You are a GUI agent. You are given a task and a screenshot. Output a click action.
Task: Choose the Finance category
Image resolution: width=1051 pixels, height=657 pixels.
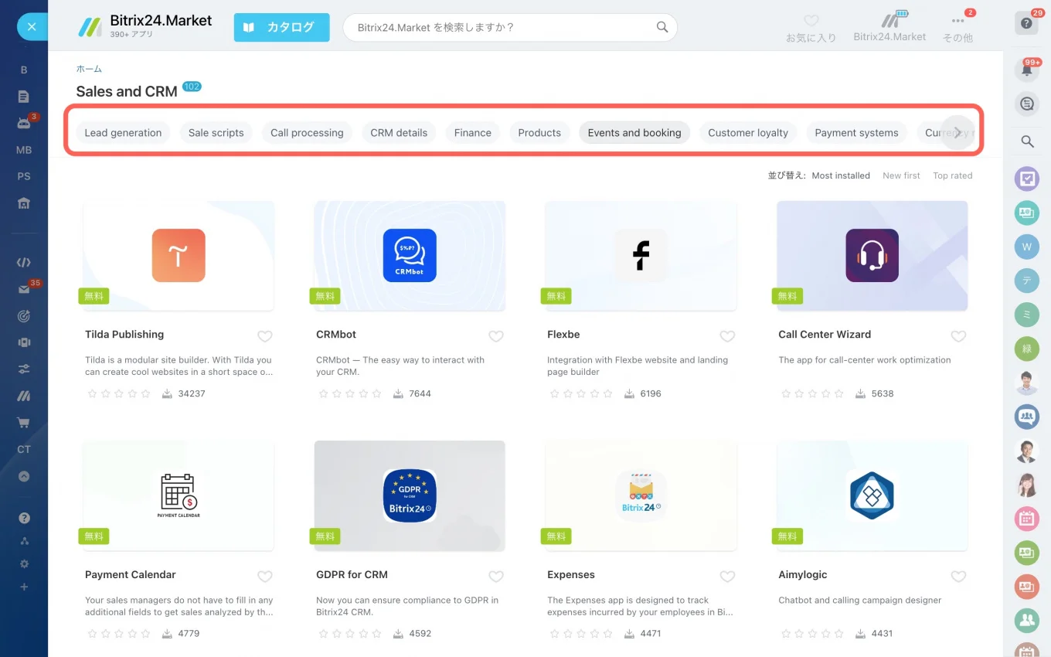point(473,133)
